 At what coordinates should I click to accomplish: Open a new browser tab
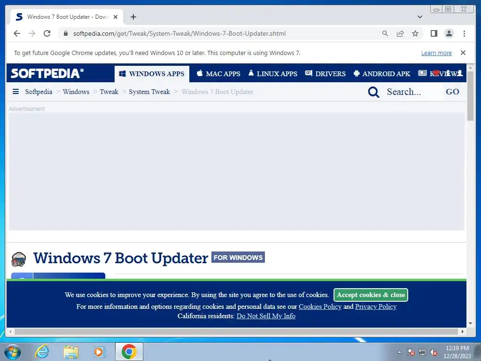133,17
